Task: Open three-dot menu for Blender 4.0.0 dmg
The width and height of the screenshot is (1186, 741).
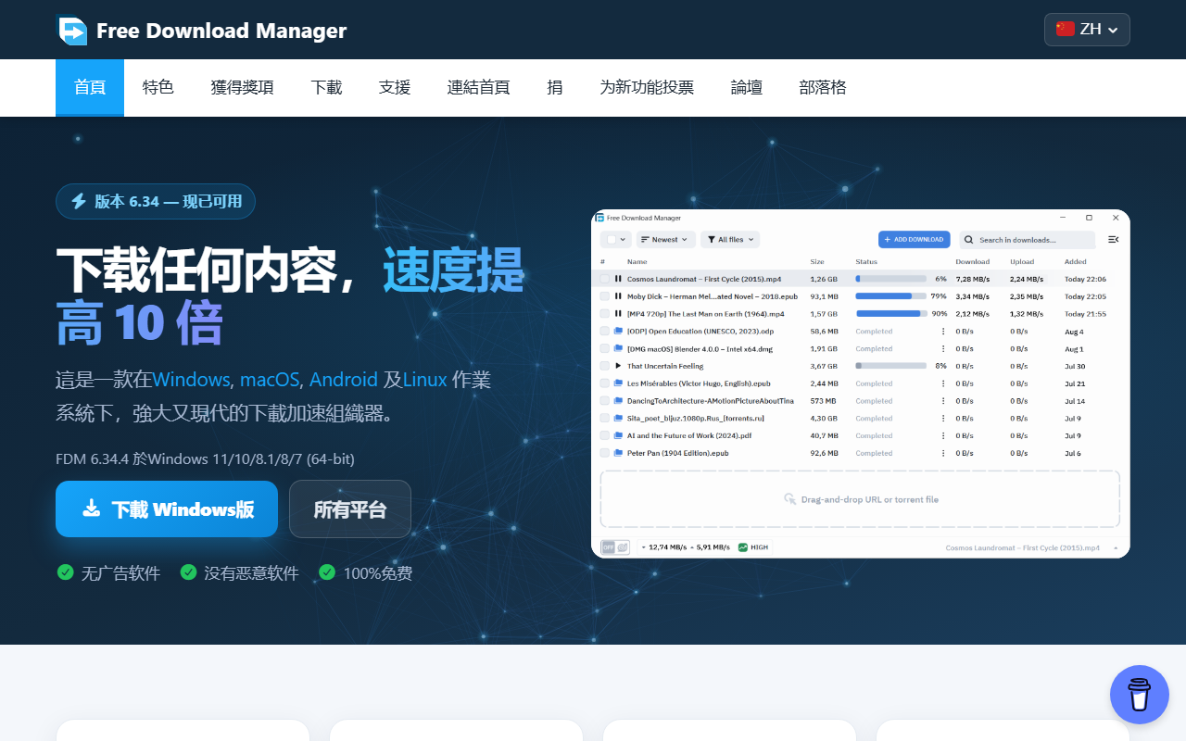Action: coord(944,349)
